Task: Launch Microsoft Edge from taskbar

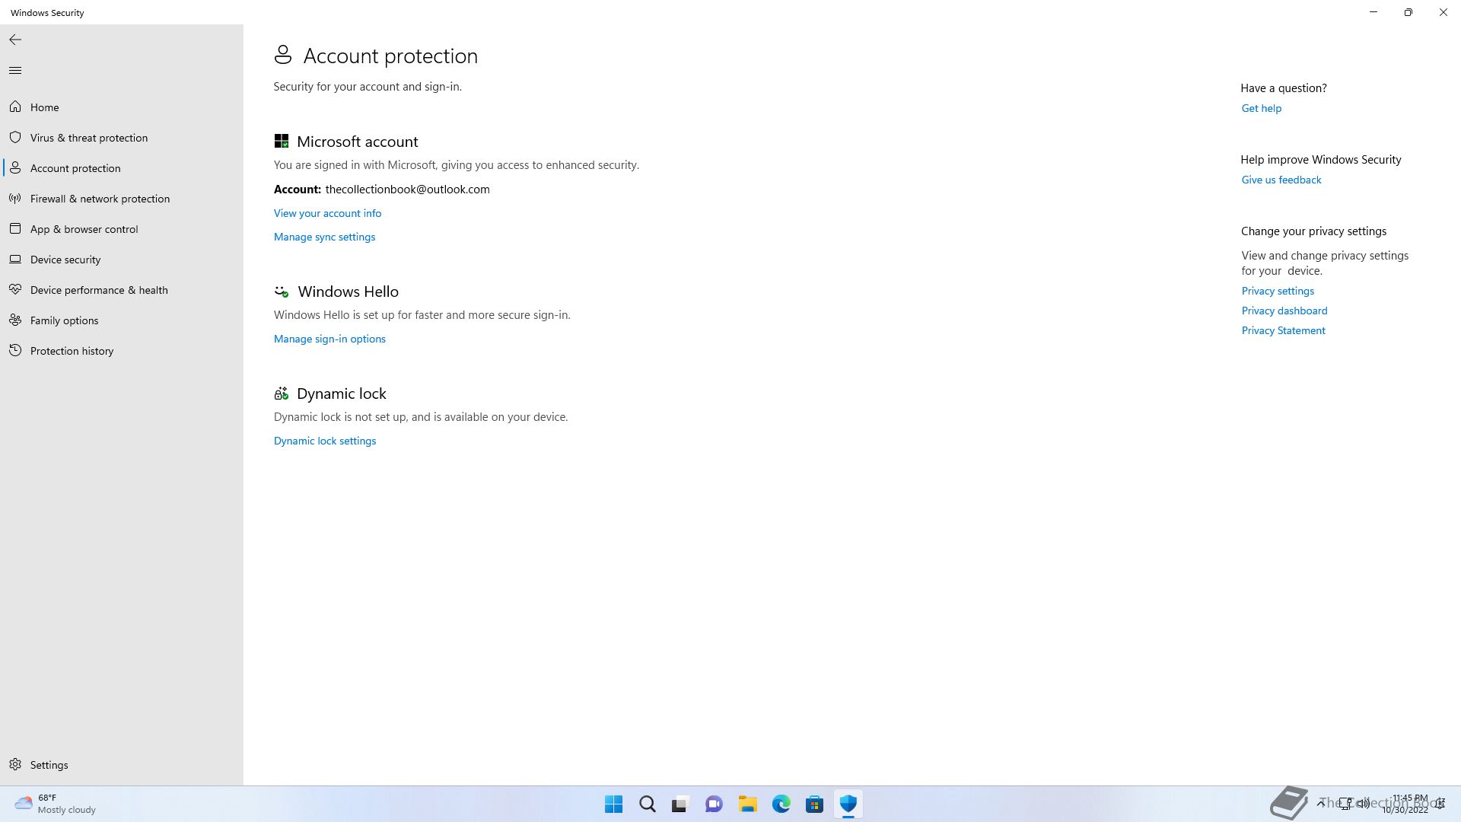Action: pos(781,804)
